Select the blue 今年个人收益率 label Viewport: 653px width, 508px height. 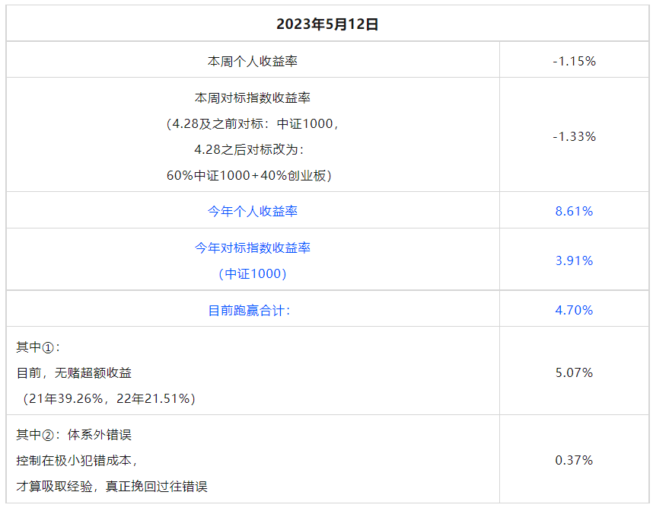[253, 211]
